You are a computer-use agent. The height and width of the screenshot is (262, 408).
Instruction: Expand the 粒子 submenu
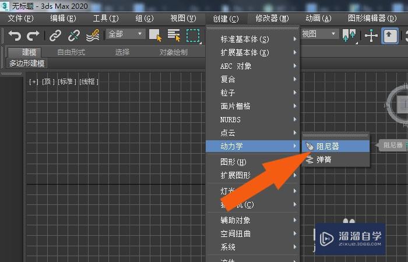(x=252, y=93)
